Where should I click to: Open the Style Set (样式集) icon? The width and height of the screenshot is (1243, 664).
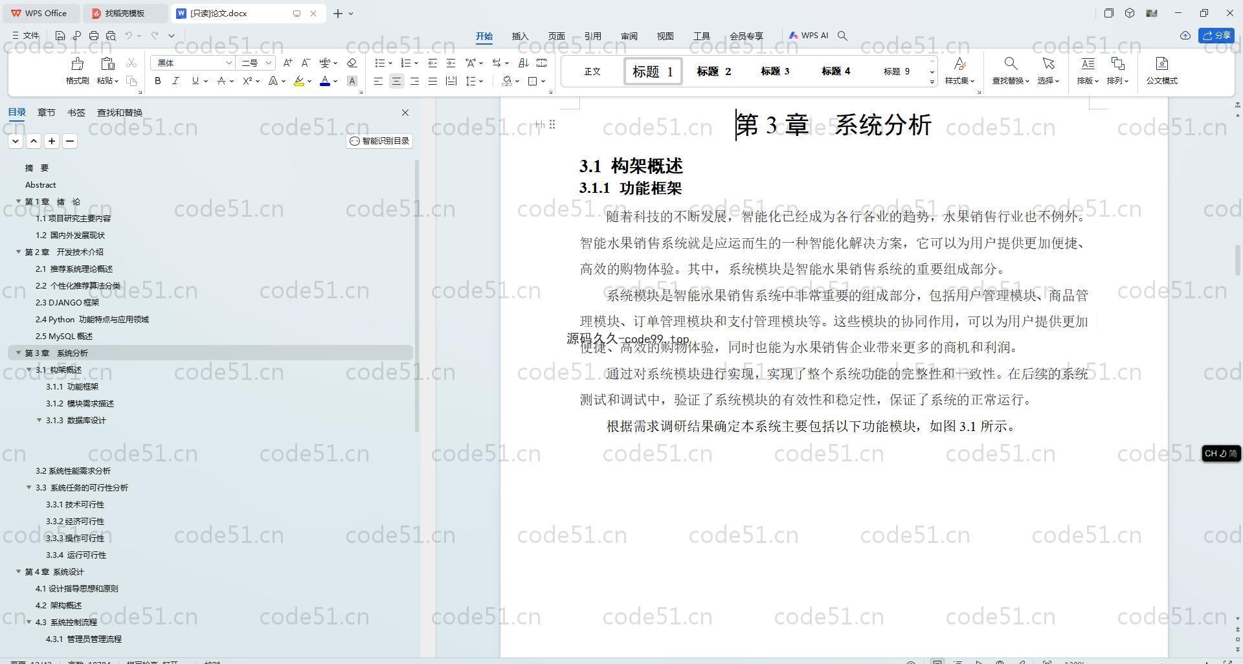[959, 63]
